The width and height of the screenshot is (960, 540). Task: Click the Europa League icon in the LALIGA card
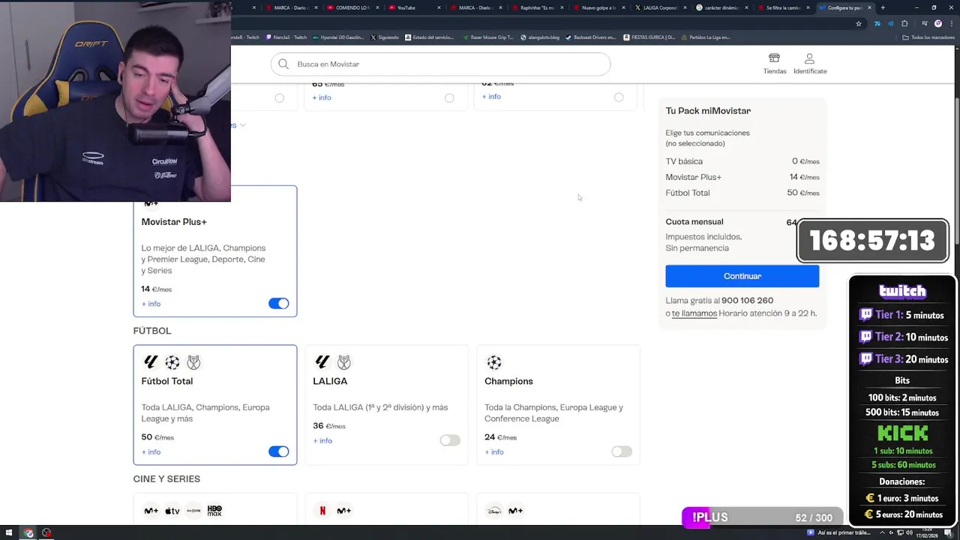click(343, 362)
